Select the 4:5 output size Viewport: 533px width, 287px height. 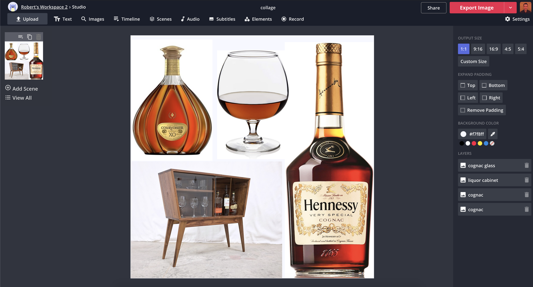508,49
